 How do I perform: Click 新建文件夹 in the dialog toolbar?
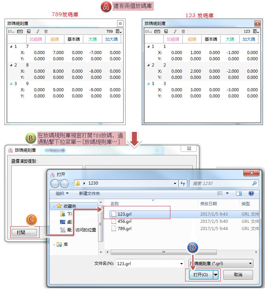tap(89, 194)
